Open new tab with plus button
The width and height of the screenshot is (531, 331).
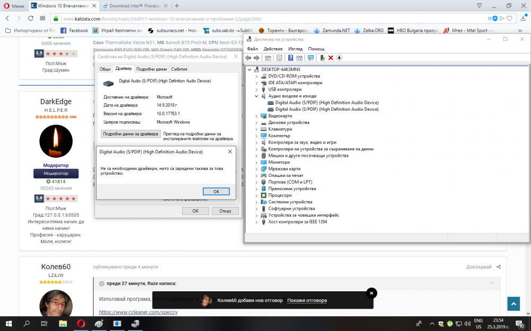[x=177, y=6]
